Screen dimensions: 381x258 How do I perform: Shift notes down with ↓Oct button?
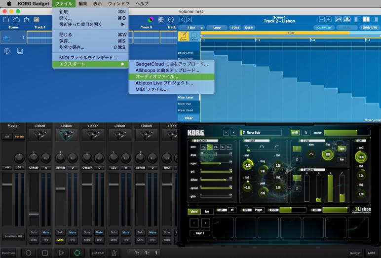tap(235, 28)
